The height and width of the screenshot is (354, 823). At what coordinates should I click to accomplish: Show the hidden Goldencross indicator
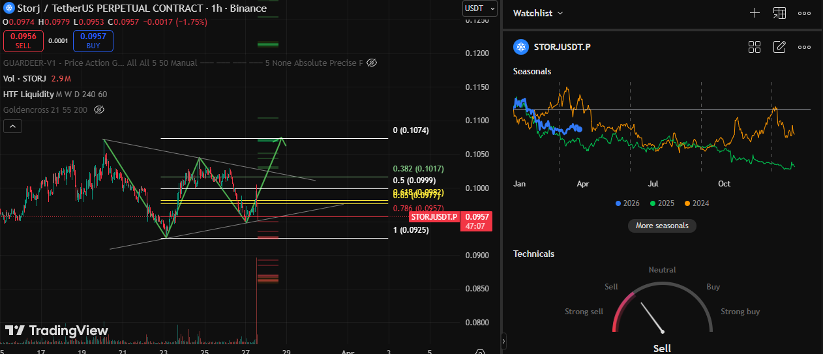[99, 110]
